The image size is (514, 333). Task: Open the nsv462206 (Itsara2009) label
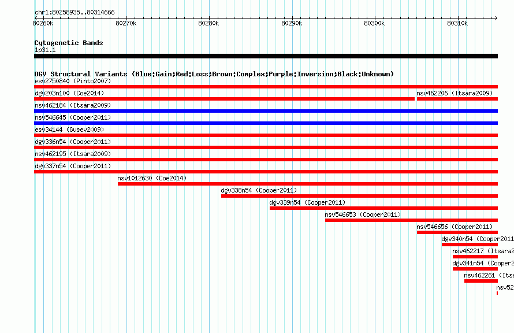point(455,93)
